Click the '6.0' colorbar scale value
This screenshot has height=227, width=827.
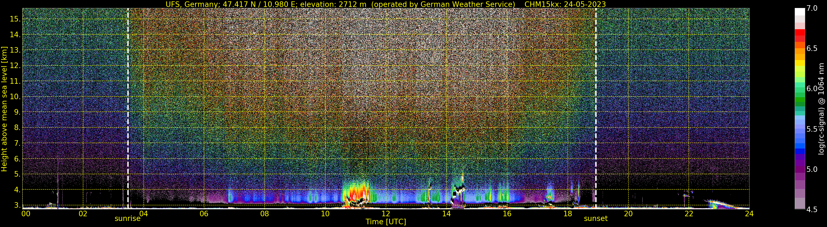click(x=812, y=89)
